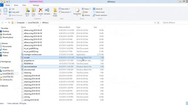Select Videos library
The image size is (188, 105).
[x=5, y=55]
